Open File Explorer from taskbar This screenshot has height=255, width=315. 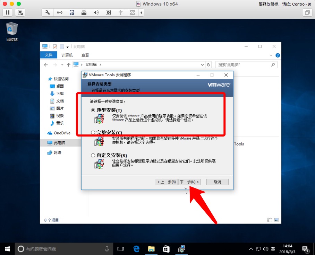(x=151, y=249)
